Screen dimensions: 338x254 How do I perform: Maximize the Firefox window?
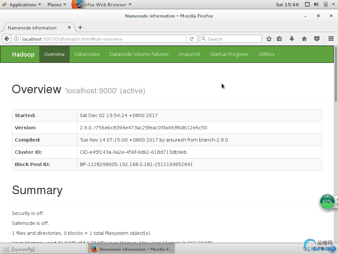pyautogui.click(x=318, y=16)
